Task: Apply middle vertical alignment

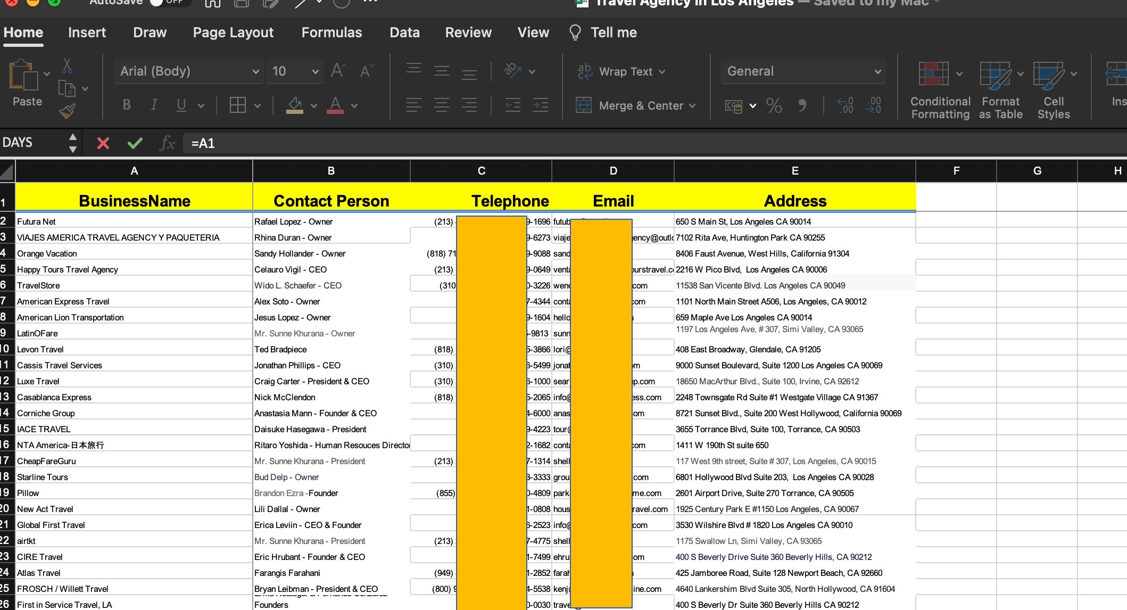Action: (x=442, y=70)
